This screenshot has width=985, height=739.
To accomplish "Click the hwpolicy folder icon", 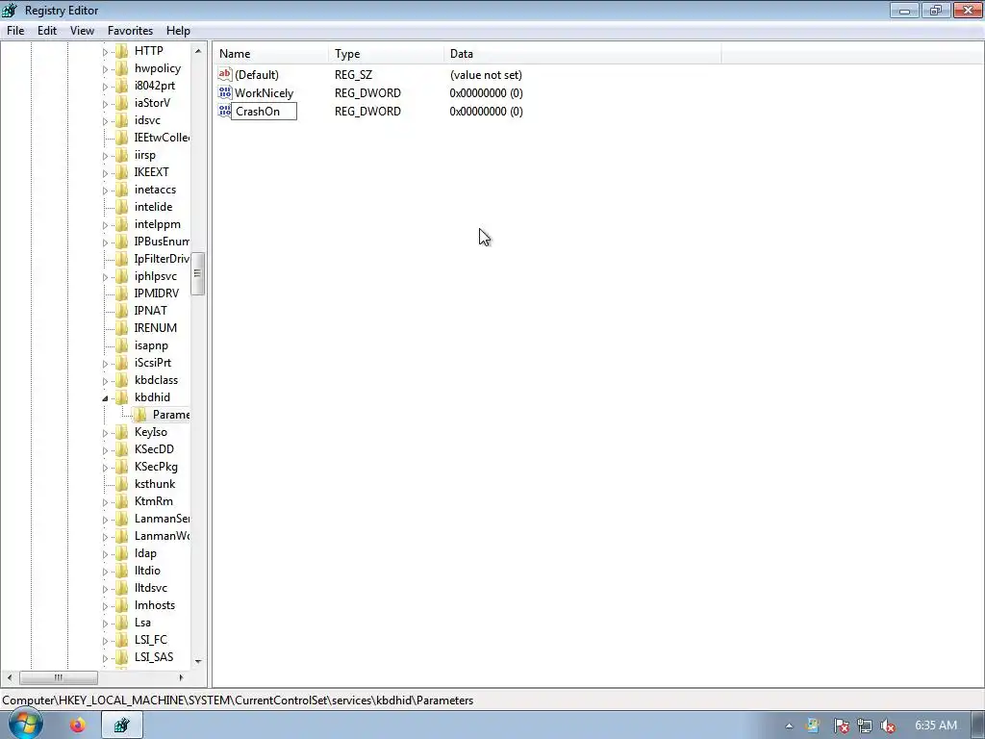I will point(122,68).
